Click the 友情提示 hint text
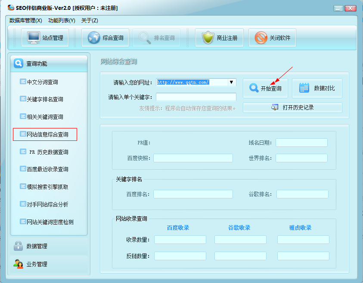The width and height of the screenshot is (363, 283). 187,108
